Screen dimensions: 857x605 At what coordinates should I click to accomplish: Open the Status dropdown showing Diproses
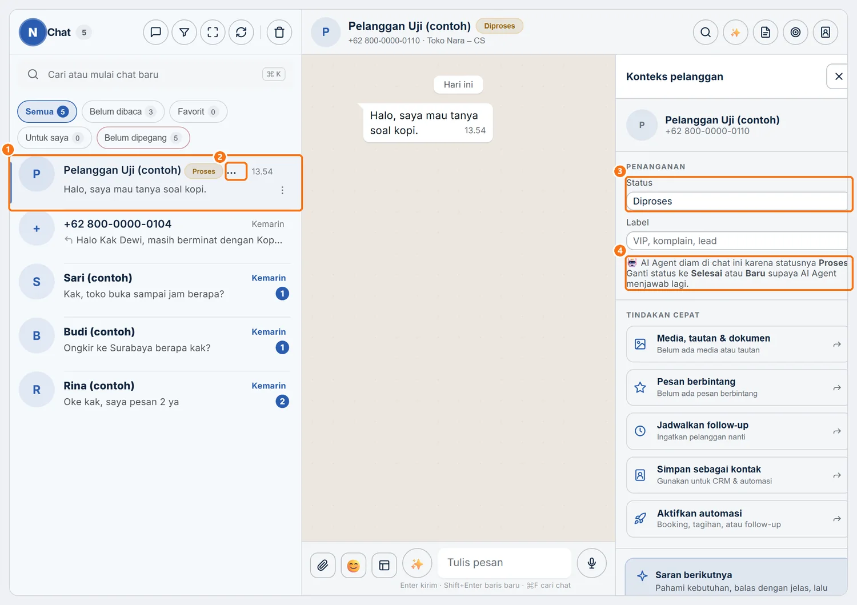(737, 201)
